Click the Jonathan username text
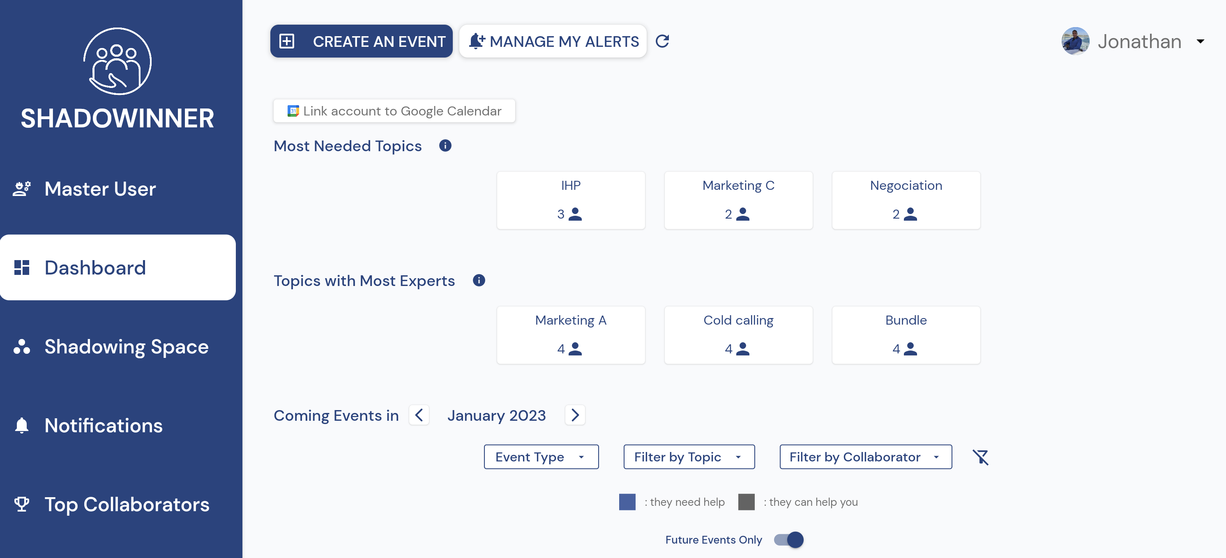 tap(1139, 42)
